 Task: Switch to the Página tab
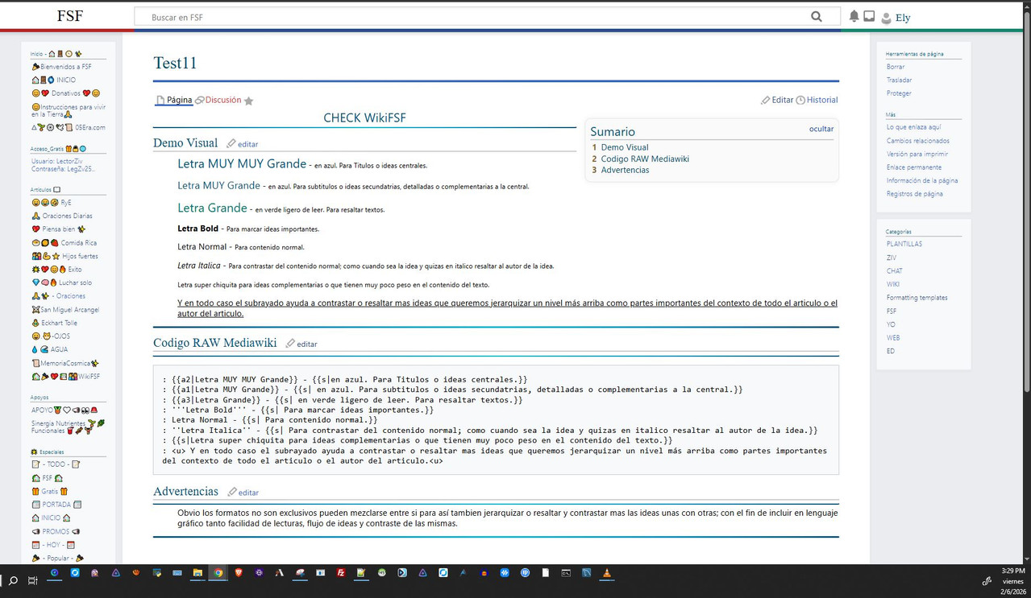click(180, 101)
